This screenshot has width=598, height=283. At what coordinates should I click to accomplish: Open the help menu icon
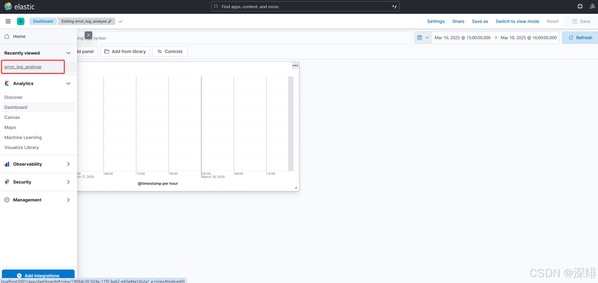580,6
